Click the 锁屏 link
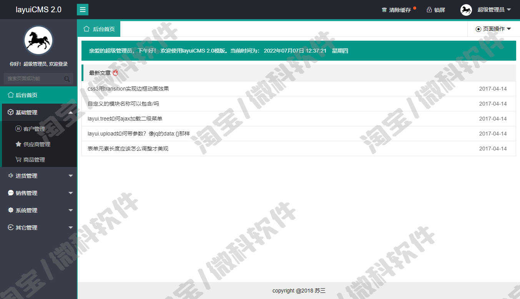 pyautogui.click(x=440, y=10)
